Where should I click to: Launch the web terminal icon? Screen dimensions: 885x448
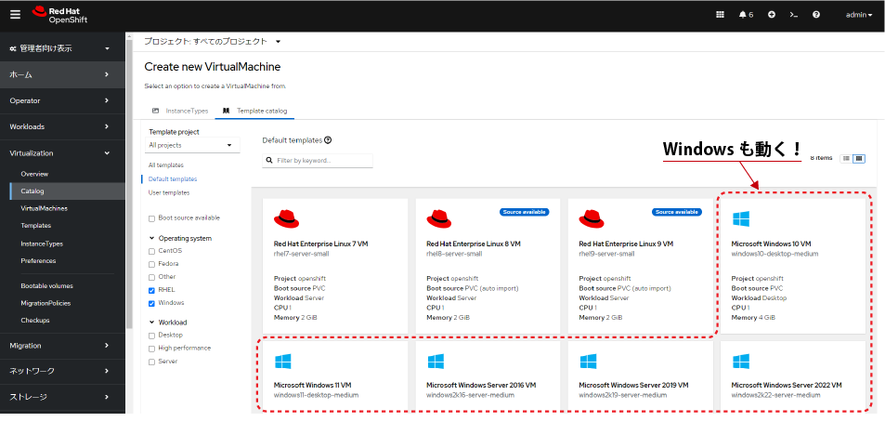click(793, 15)
